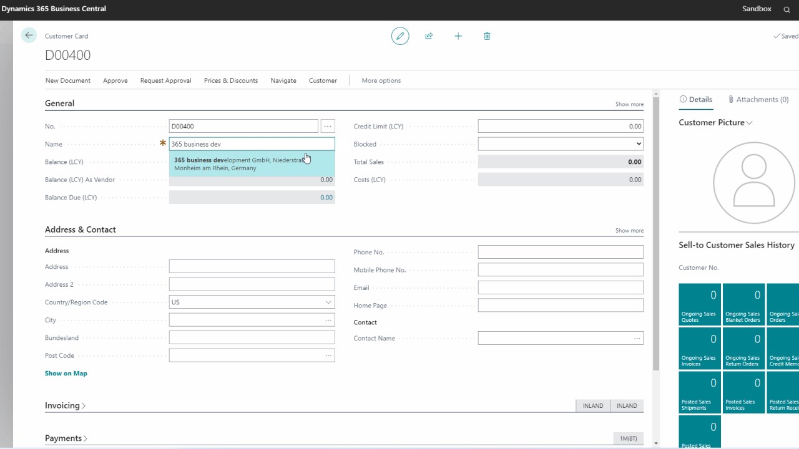Screen dimensions: 799x449
Task: Open the Post Code lookup ellipsis
Action: (x=328, y=355)
